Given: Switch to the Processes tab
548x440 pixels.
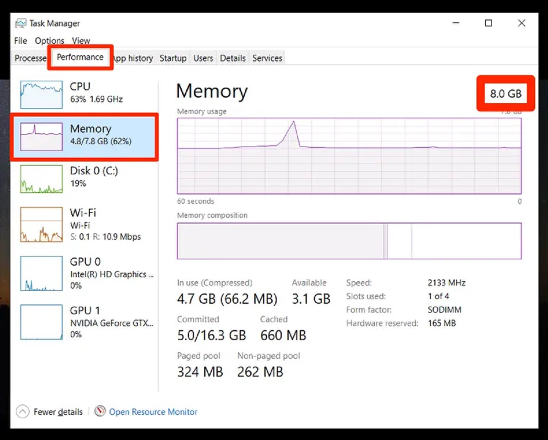Looking at the screenshot, I should click(x=30, y=58).
